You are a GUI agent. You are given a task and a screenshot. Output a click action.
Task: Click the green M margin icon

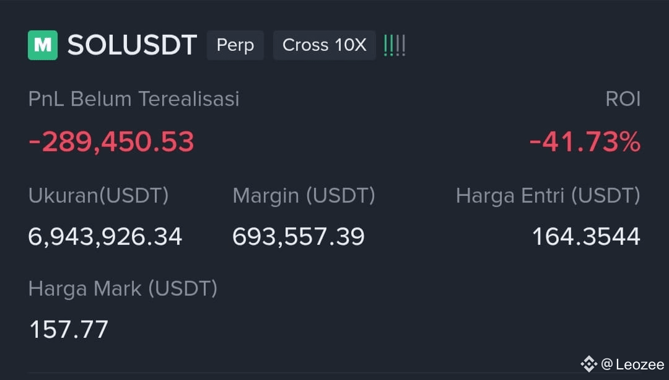(x=43, y=45)
